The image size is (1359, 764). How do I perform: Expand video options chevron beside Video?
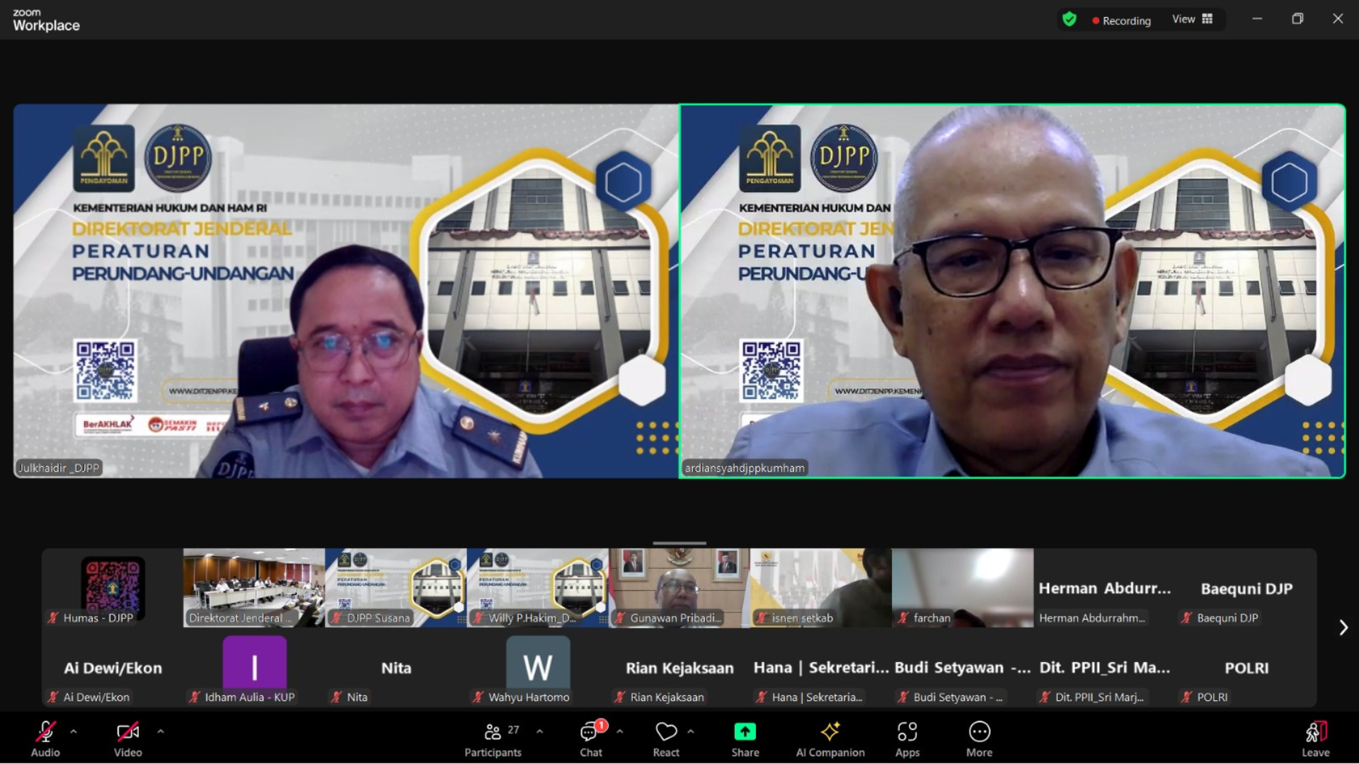[x=161, y=731]
